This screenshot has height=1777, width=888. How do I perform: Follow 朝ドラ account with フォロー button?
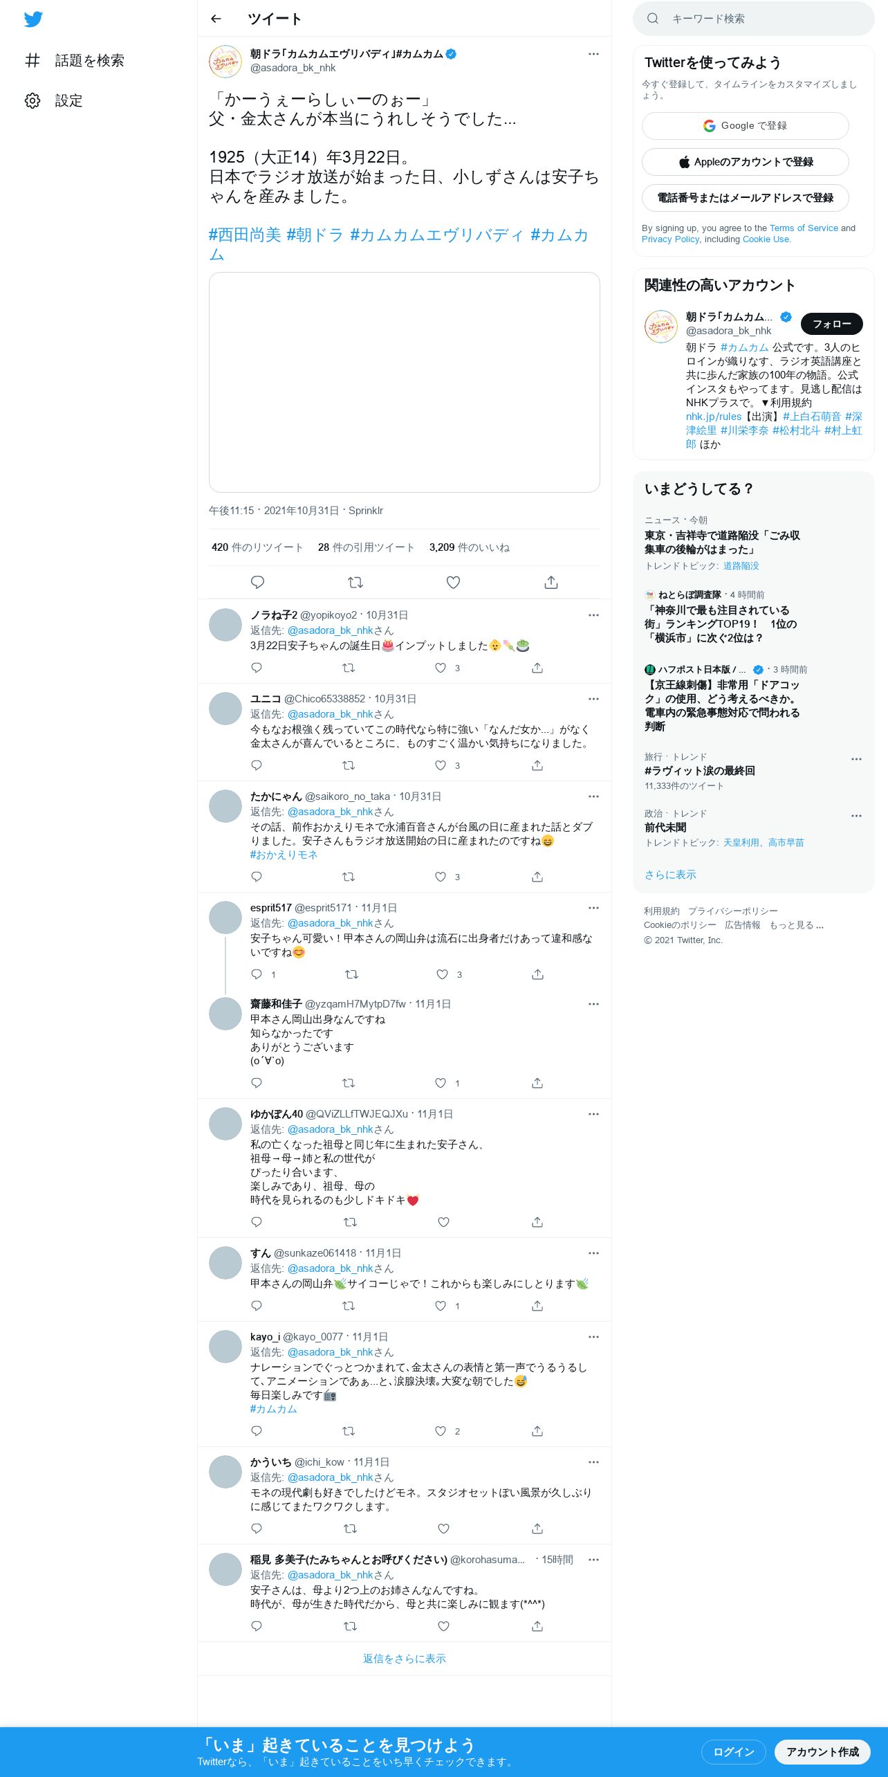tap(831, 324)
